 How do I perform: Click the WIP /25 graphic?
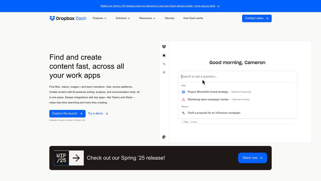[x=62, y=158]
